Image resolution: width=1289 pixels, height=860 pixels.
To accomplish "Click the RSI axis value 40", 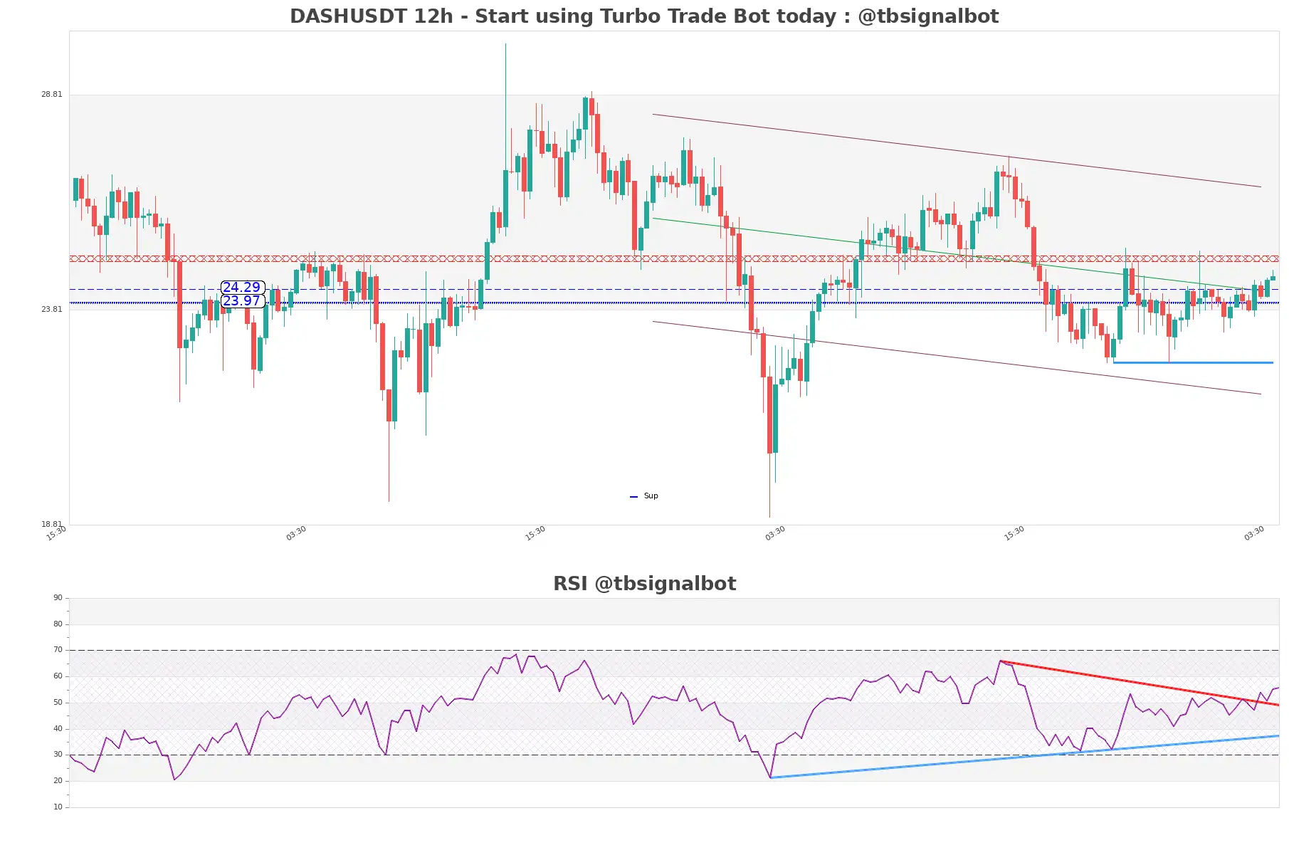I will pos(58,729).
